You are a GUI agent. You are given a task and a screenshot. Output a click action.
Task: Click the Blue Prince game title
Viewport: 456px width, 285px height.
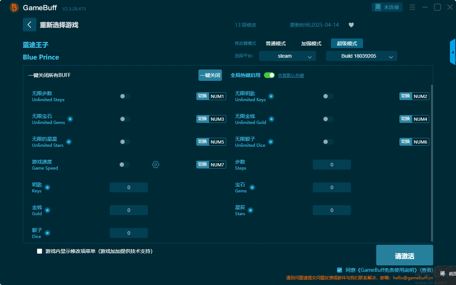coord(41,57)
